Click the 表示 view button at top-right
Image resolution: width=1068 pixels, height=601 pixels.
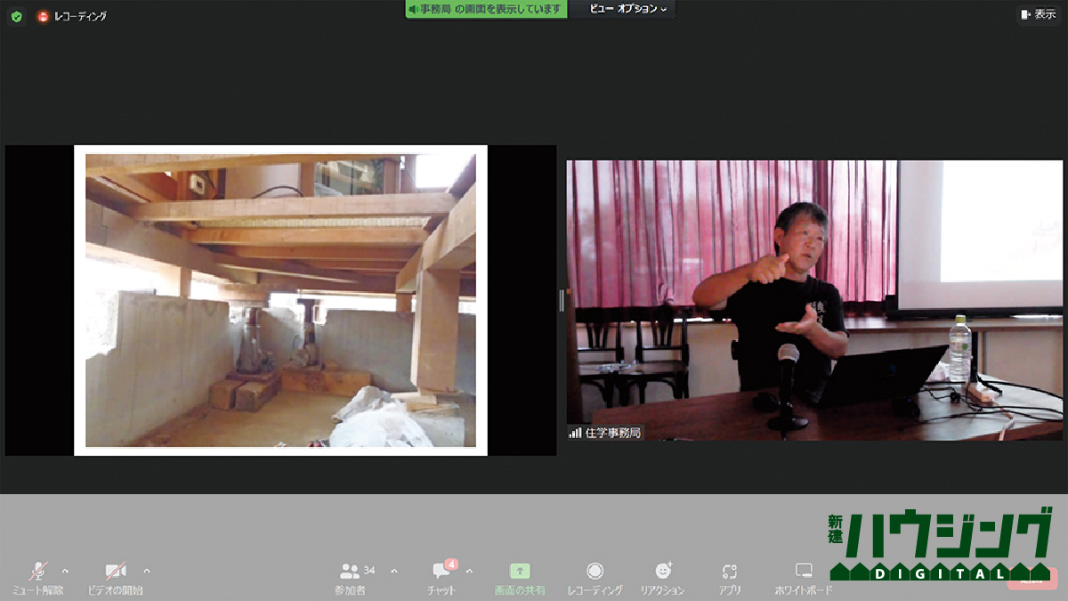pyautogui.click(x=1038, y=14)
